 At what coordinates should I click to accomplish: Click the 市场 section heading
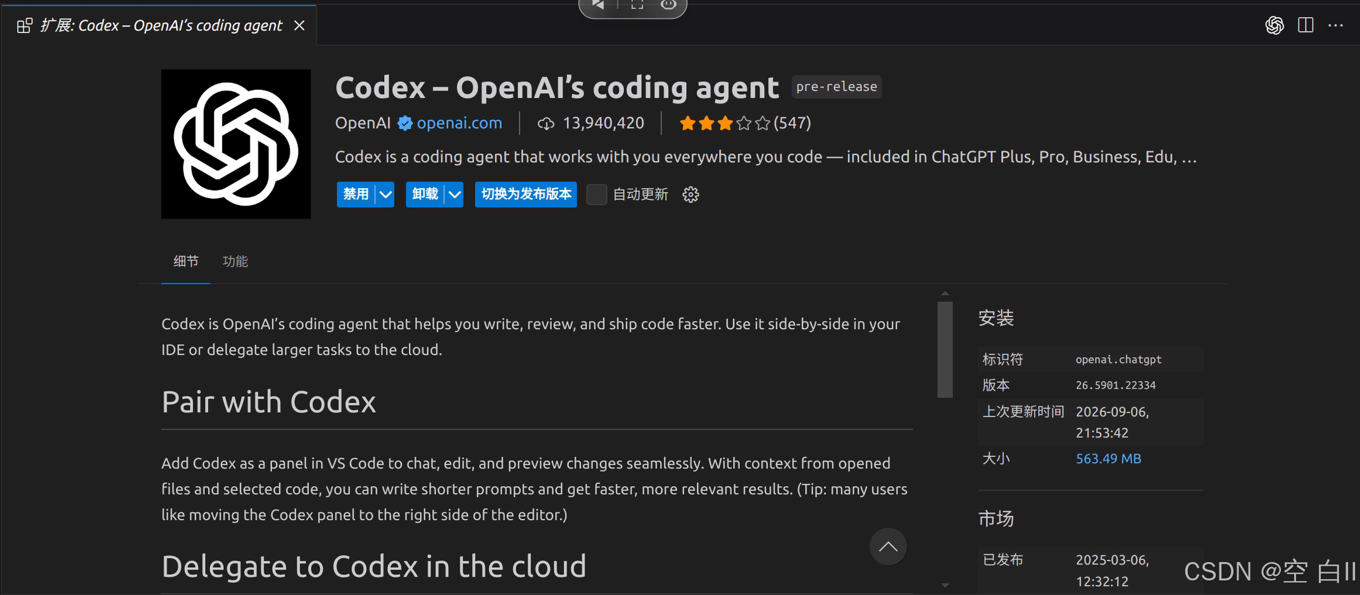(x=996, y=519)
